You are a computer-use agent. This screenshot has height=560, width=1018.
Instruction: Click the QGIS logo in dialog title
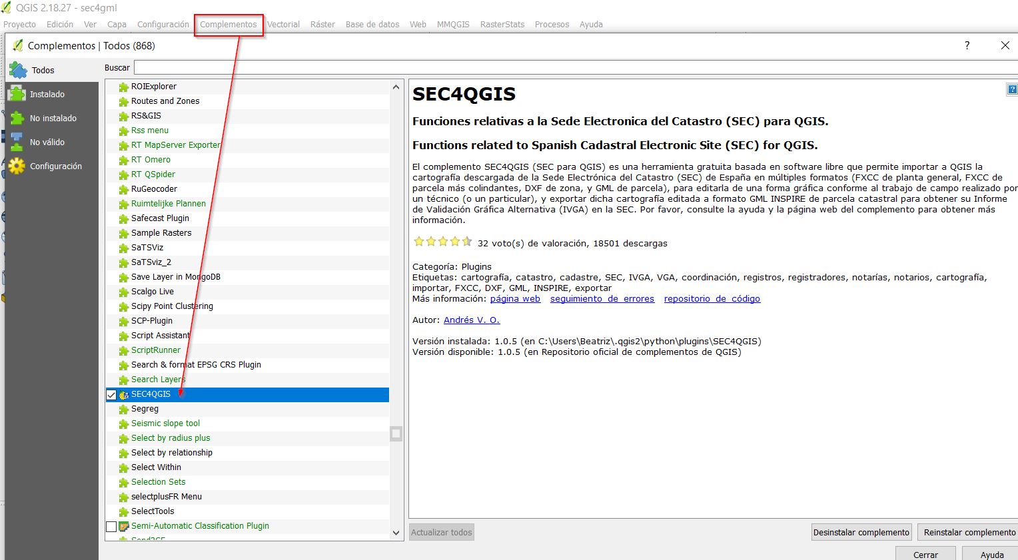17,45
